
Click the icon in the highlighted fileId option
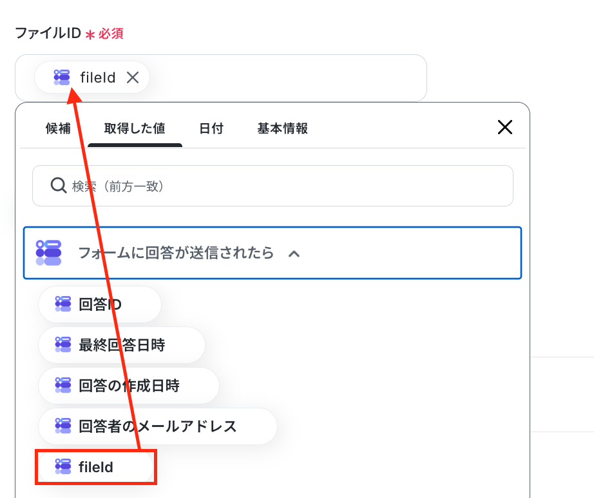click(x=63, y=467)
